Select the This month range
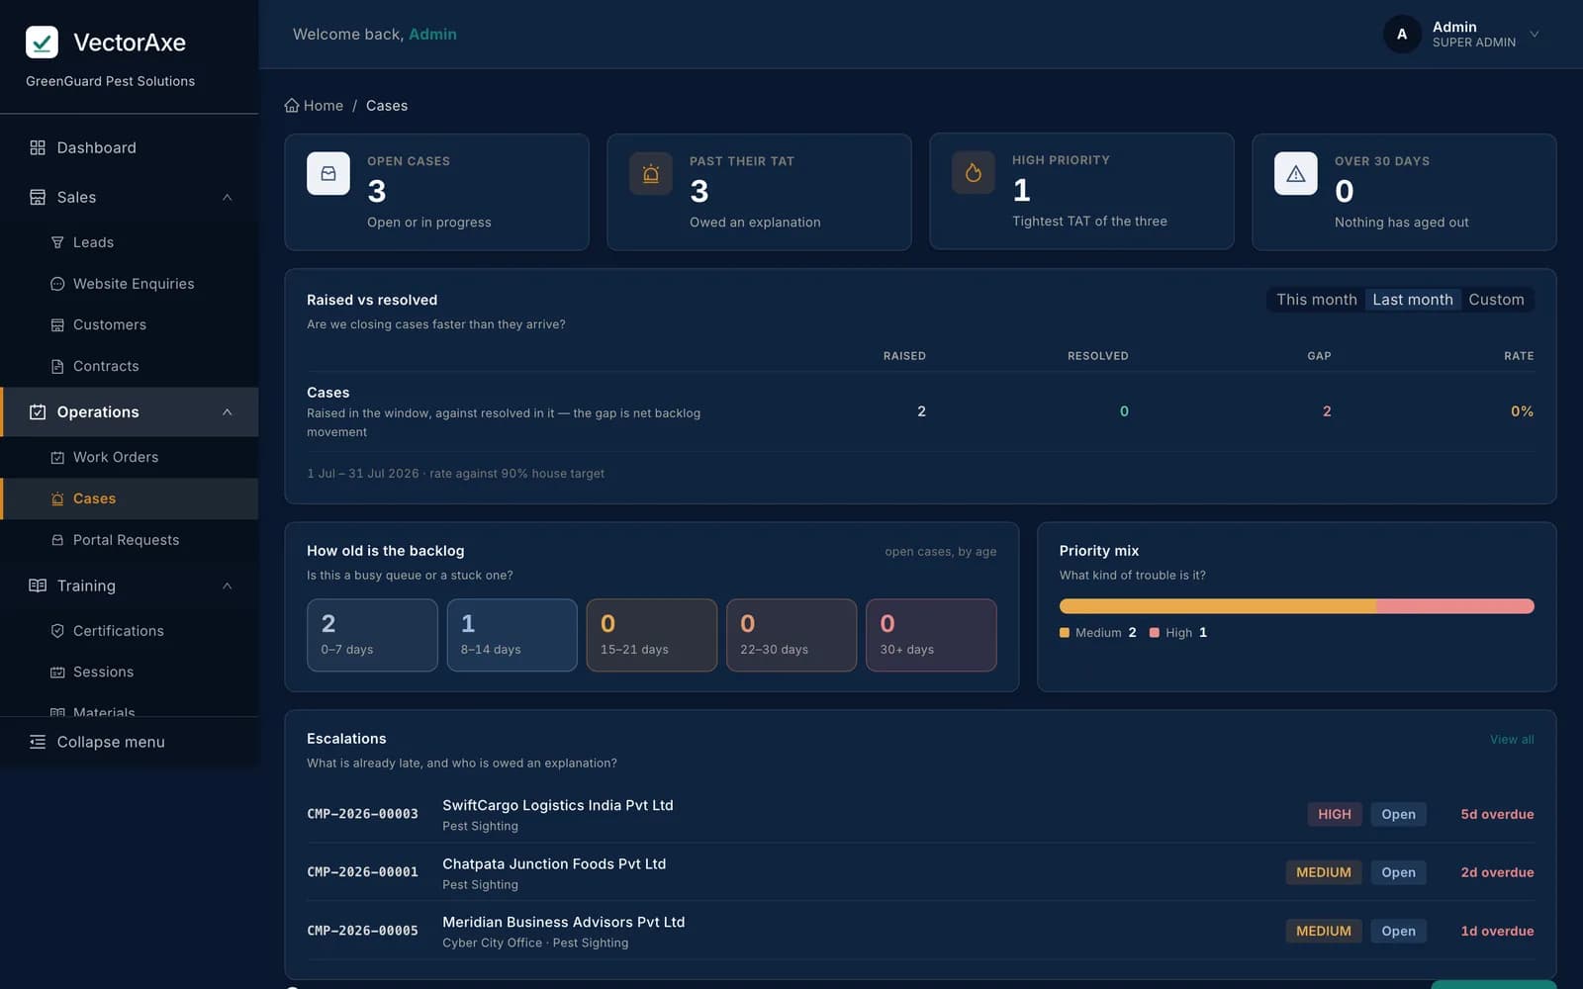 coord(1316,300)
